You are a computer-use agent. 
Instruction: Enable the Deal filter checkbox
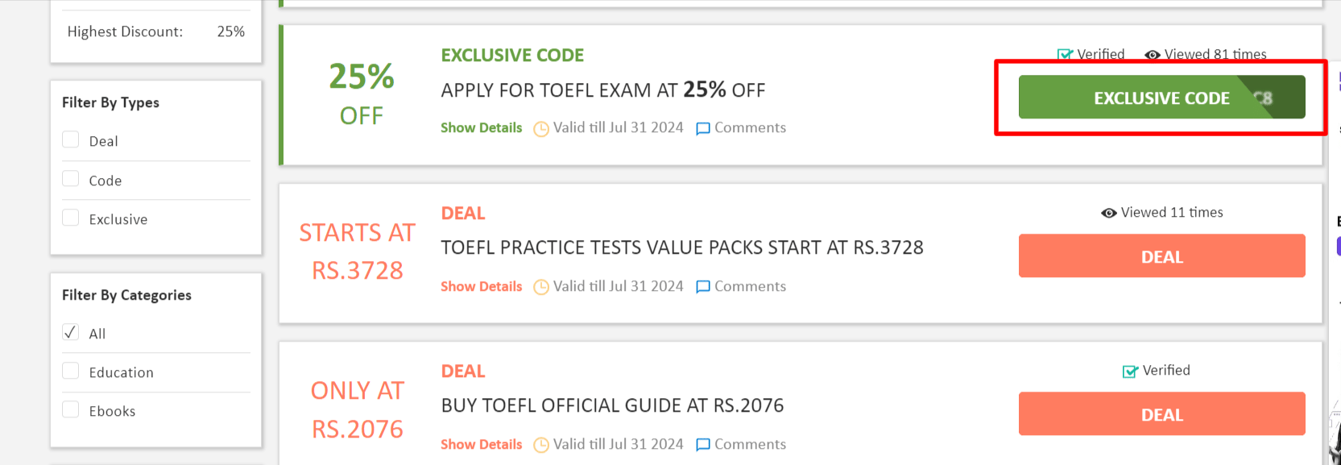[70, 139]
